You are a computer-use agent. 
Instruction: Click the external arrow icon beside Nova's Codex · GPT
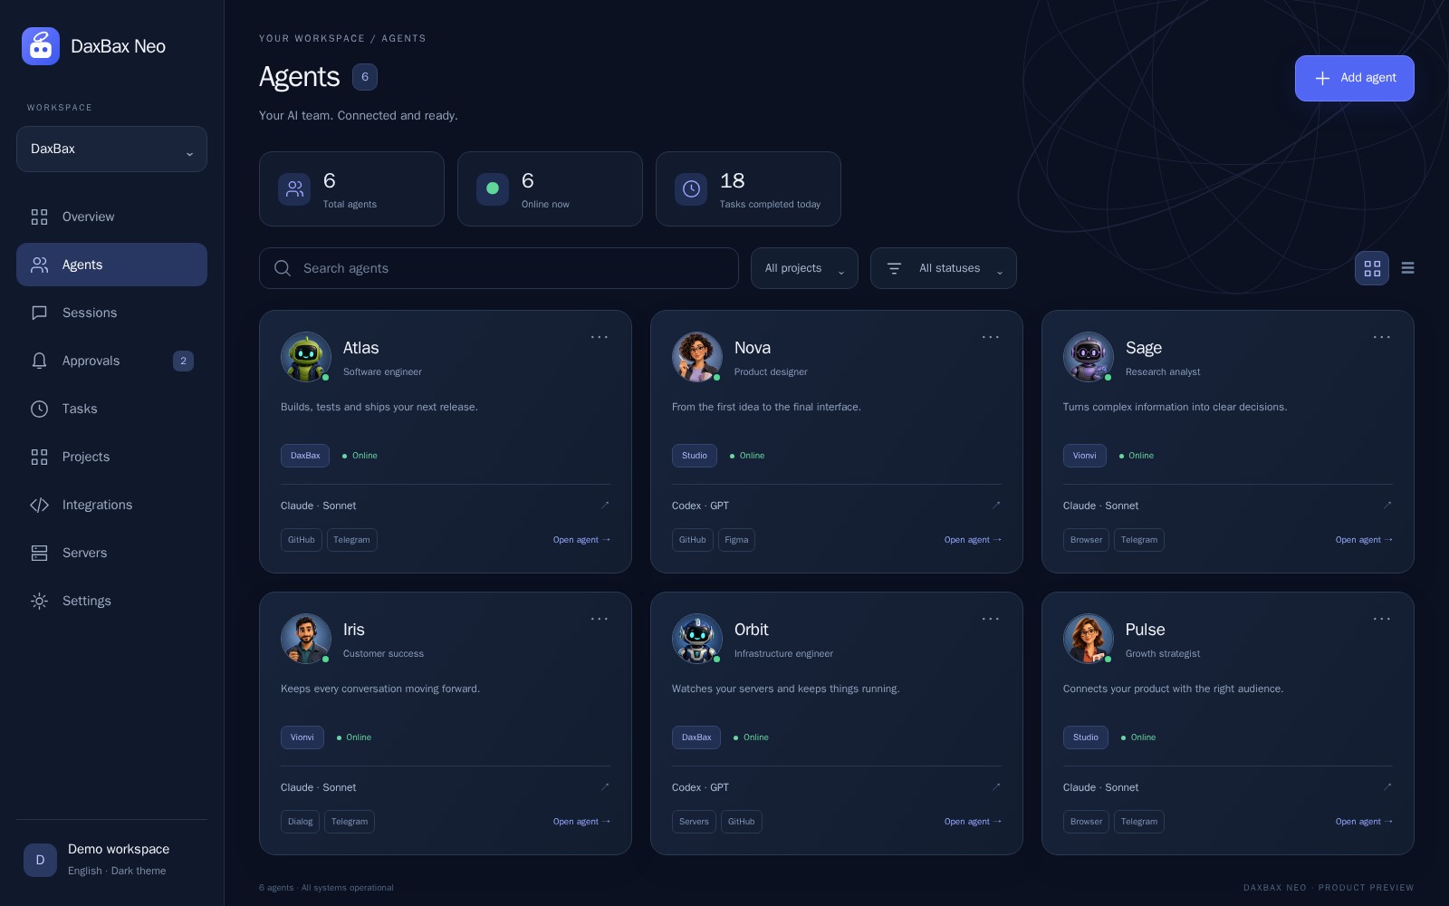(996, 506)
